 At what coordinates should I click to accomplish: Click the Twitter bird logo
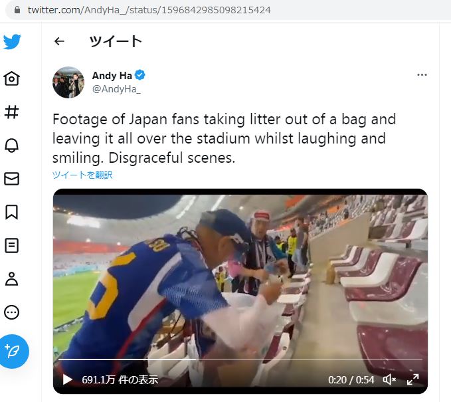click(x=12, y=43)
